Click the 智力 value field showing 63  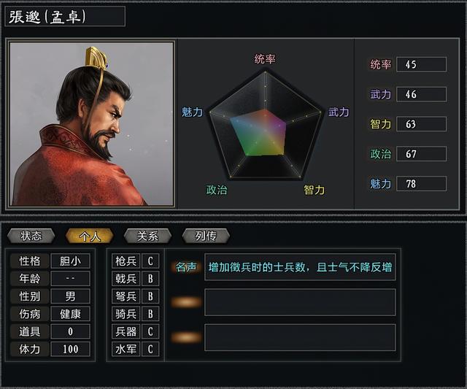point(422,124)
